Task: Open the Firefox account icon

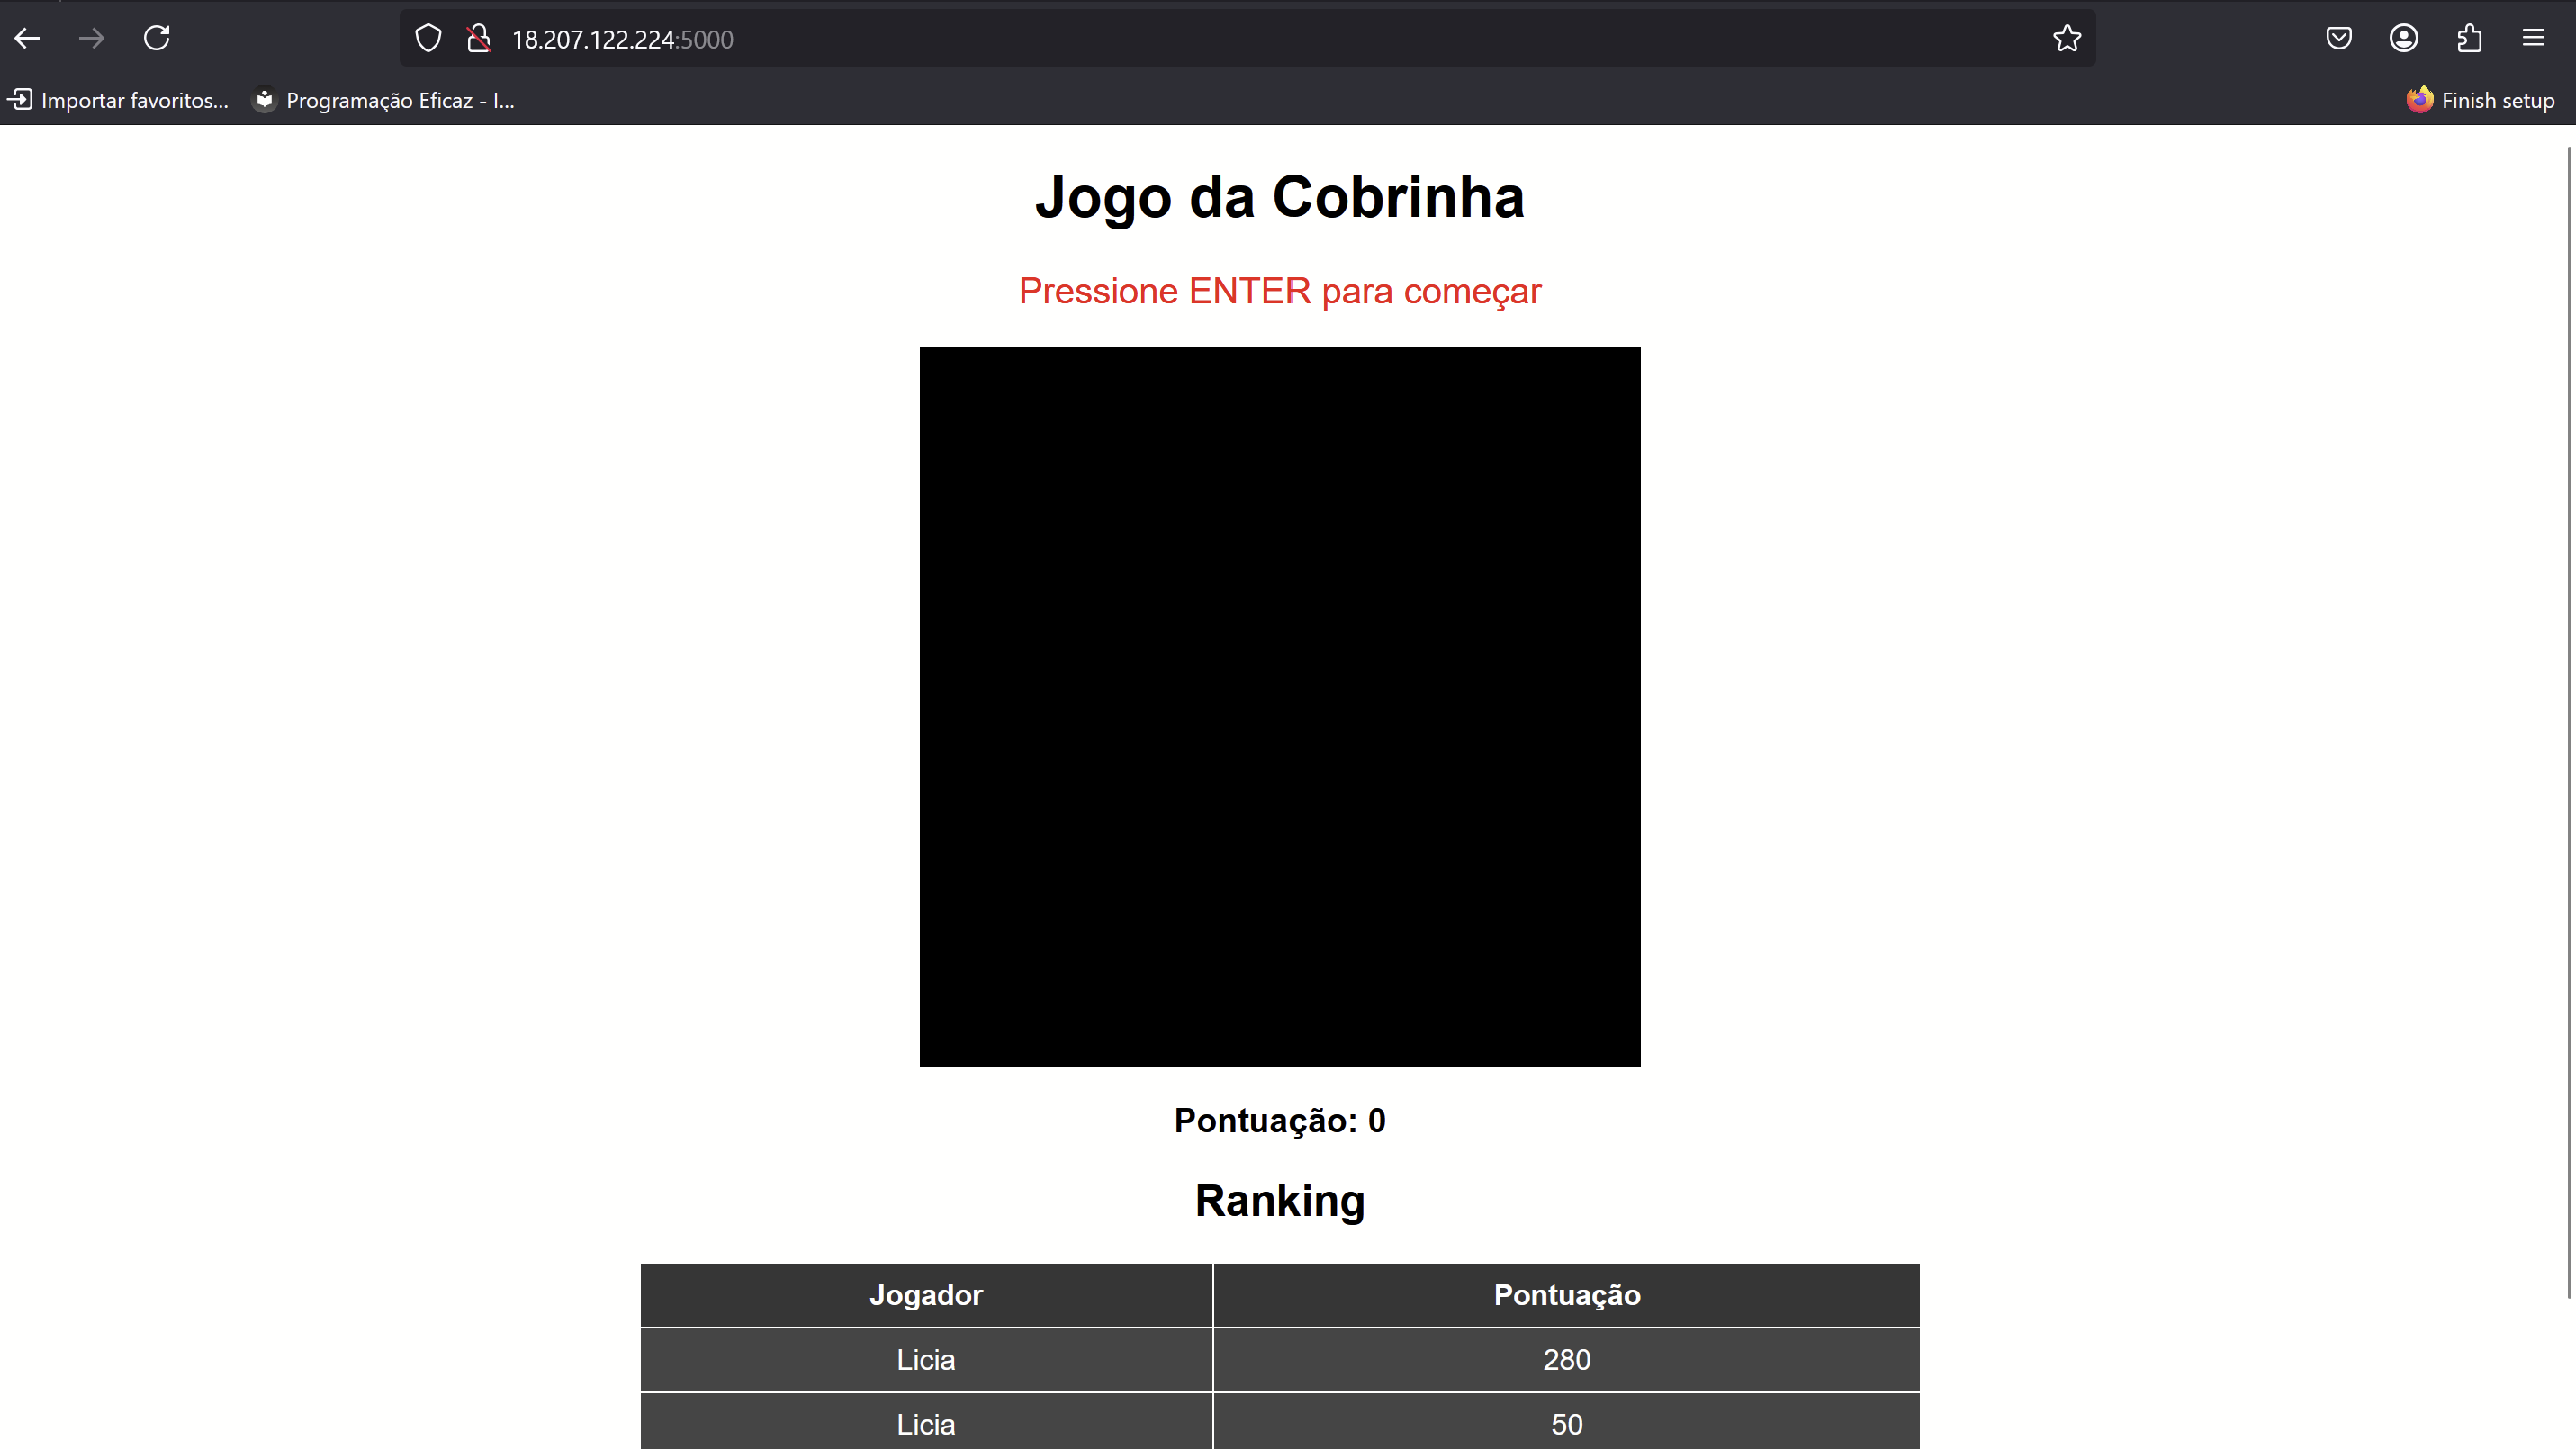Action: pos(2403,39)
